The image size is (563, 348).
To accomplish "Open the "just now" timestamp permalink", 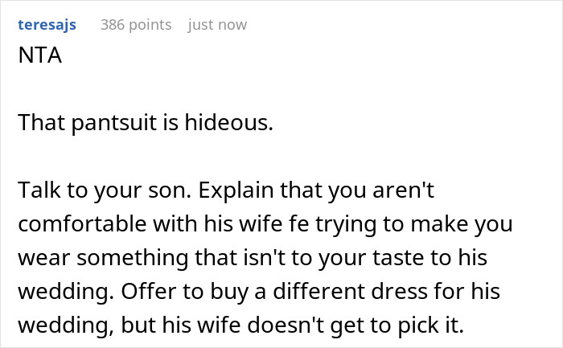I will [x=217, y=25].
